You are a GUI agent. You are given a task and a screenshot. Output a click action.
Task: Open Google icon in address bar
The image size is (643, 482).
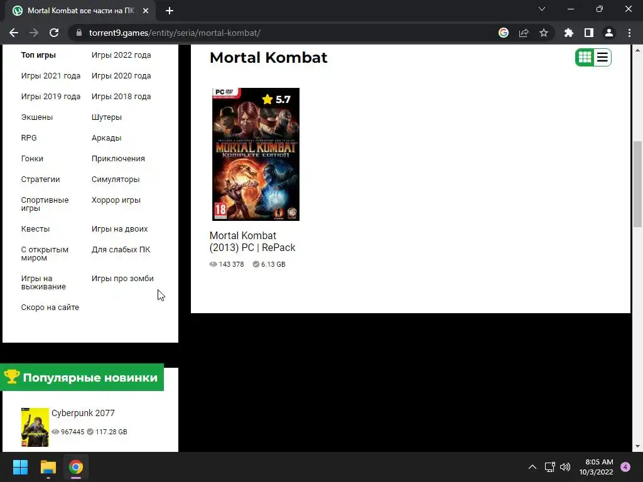(x=504, y=33)
